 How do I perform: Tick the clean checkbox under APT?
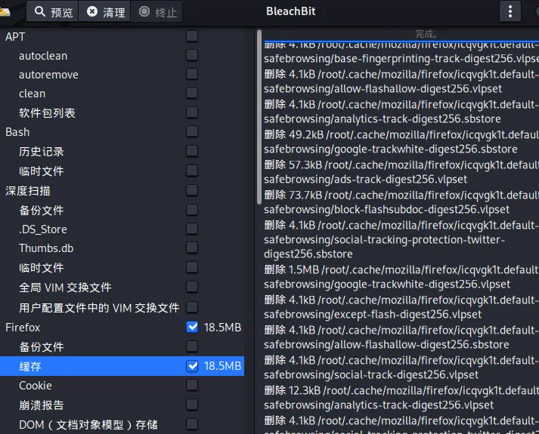192,93
